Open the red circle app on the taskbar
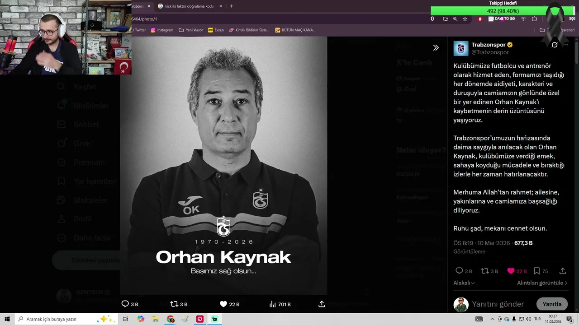The image size is (579, 325). point(200,319)
